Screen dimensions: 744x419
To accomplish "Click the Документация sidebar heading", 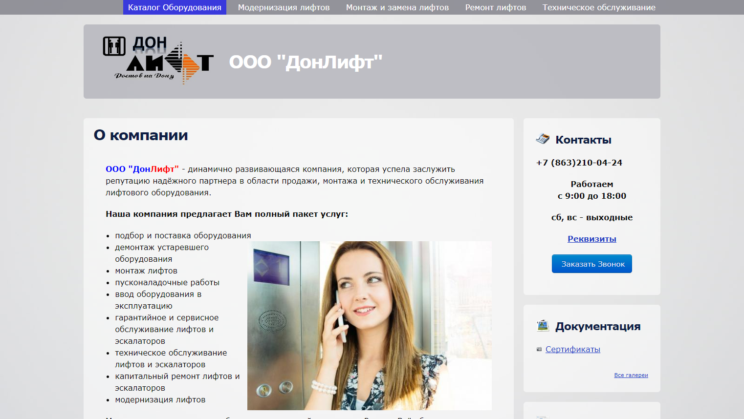I will 597,326.
